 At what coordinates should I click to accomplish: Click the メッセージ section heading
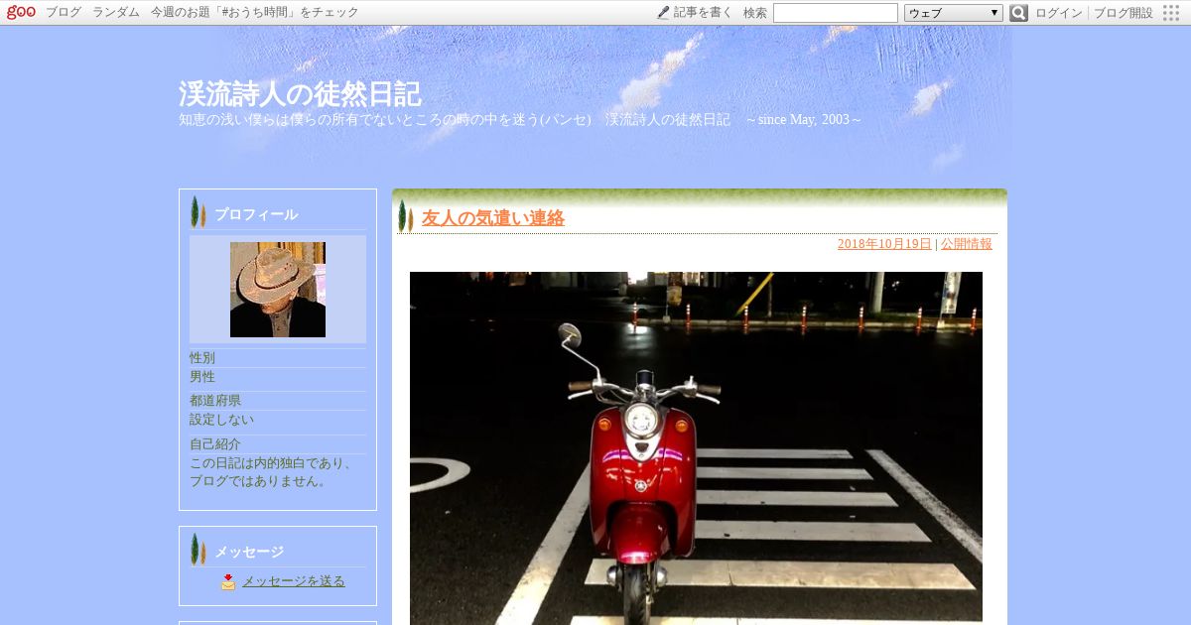tap(249, 552)
